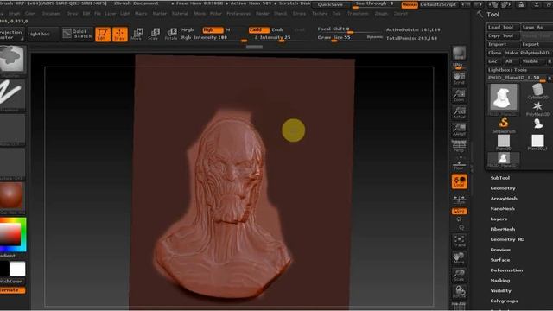Click the Actual size icon

click(x=459, y=112)
